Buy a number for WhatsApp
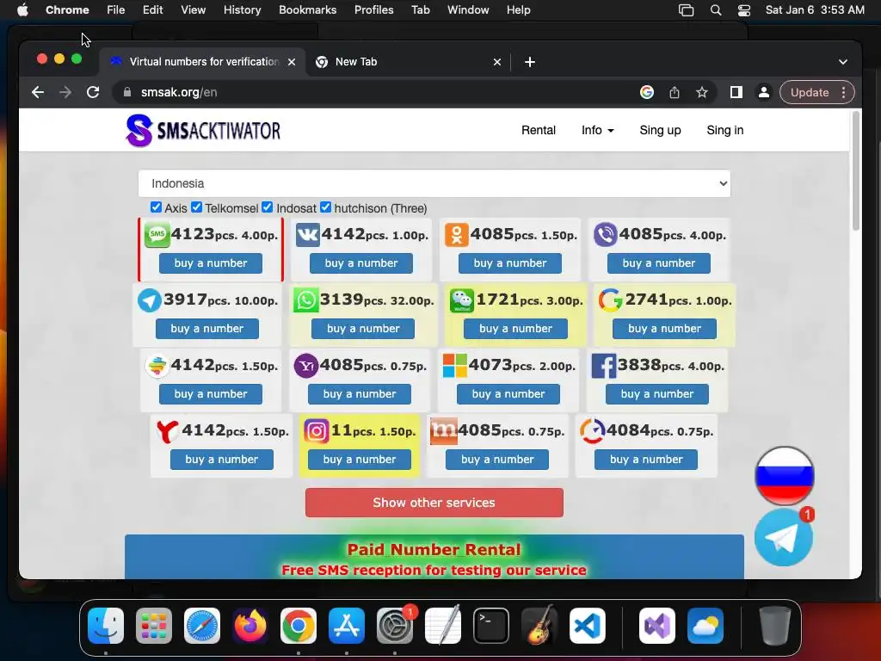Viewport: 881px width, 661px height. point(363,329)
